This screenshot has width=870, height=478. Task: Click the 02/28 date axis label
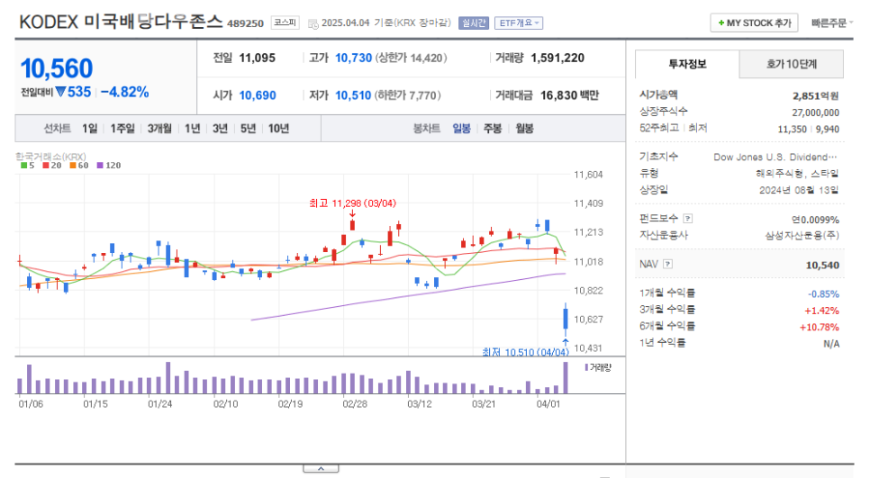pos(355,403)
